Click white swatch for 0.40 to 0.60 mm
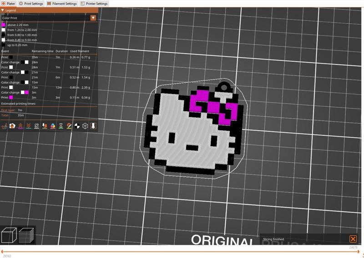The height and width of the screenshot is (258, 364). 3,40
